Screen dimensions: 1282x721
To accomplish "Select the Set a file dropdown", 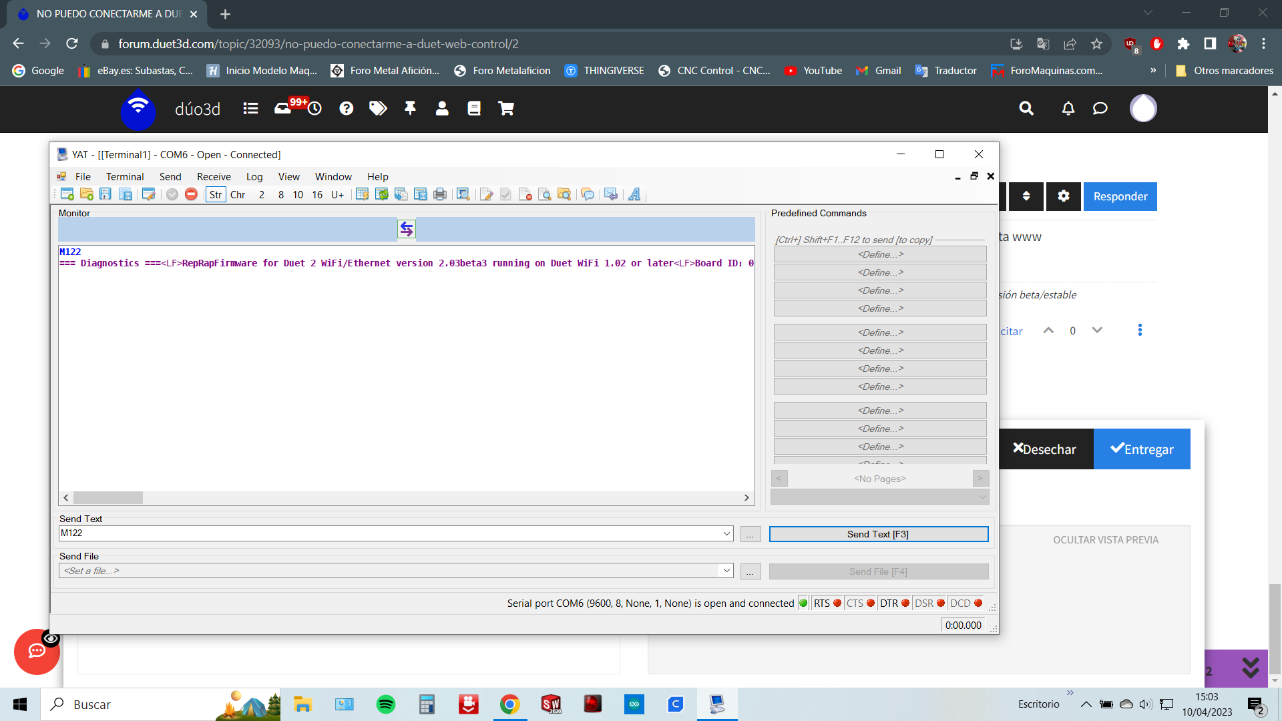I will pos(395,571).
